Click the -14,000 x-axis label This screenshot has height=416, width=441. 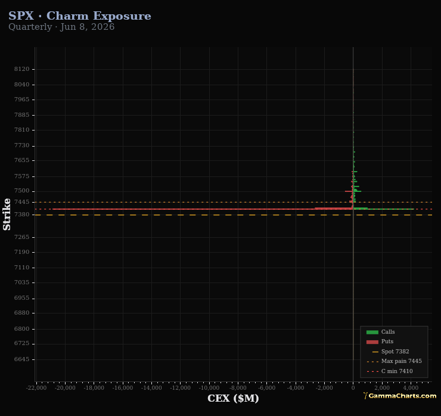pos(151,388)
